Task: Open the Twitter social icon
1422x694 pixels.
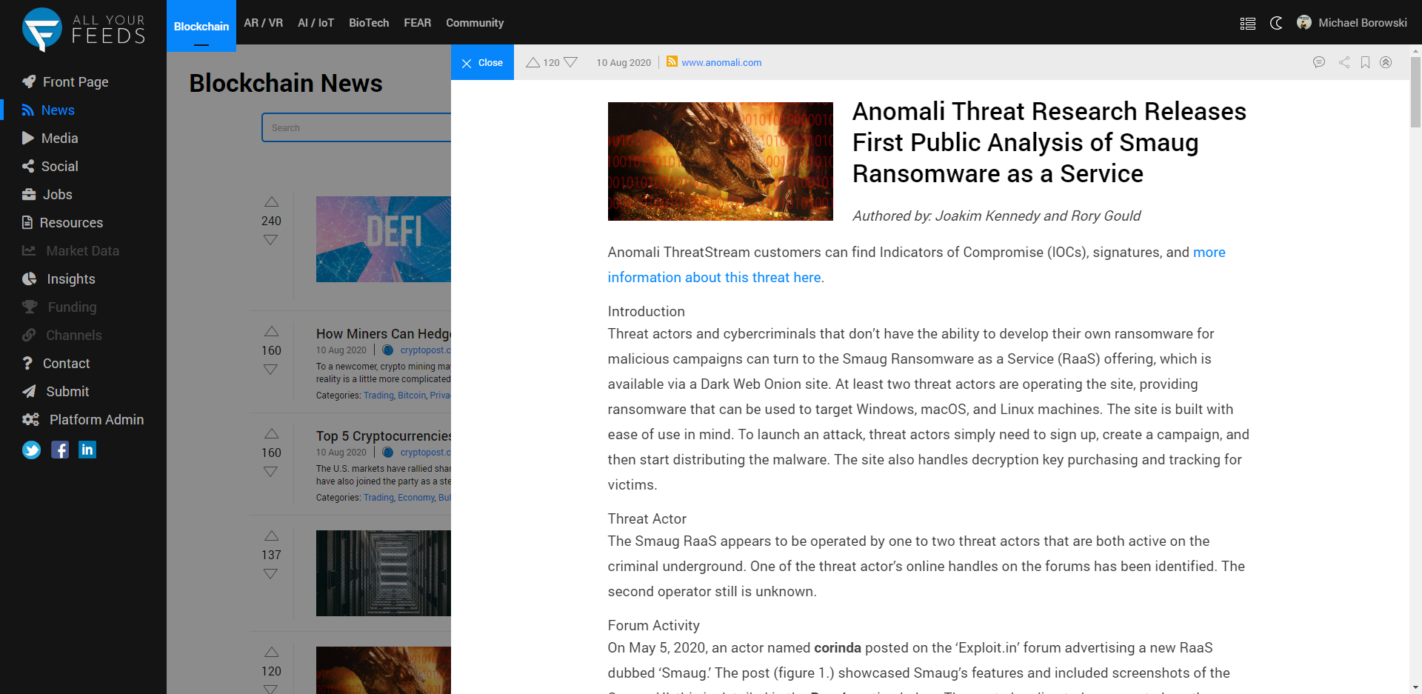Action: click(x=31, y=450)
